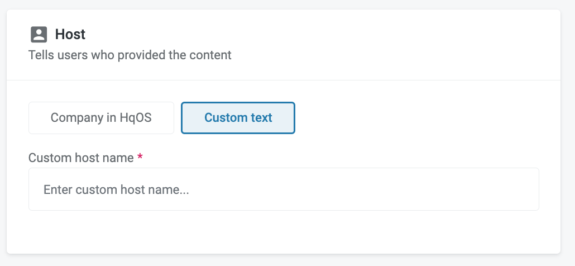Click the red required asterisk
The height and width of the screenshot is (266, 575).
140,158
